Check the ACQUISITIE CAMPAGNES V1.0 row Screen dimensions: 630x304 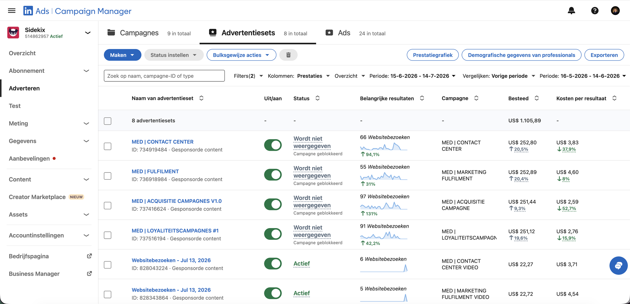click(108, 205)
